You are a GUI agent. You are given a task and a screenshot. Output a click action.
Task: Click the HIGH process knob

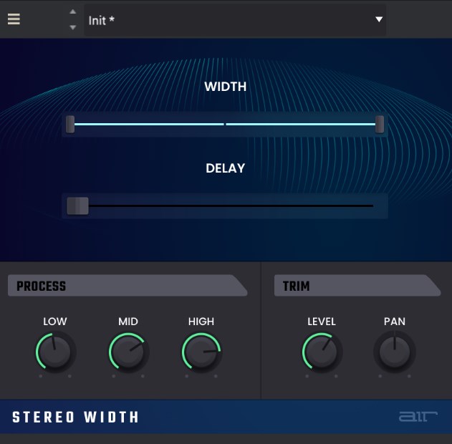(201, 352)
